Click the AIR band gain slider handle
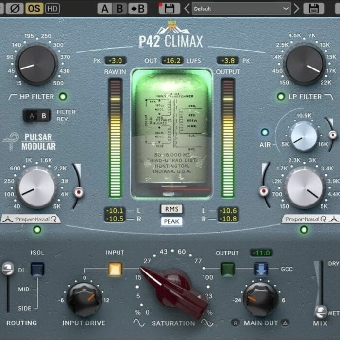 pos(333,135)
